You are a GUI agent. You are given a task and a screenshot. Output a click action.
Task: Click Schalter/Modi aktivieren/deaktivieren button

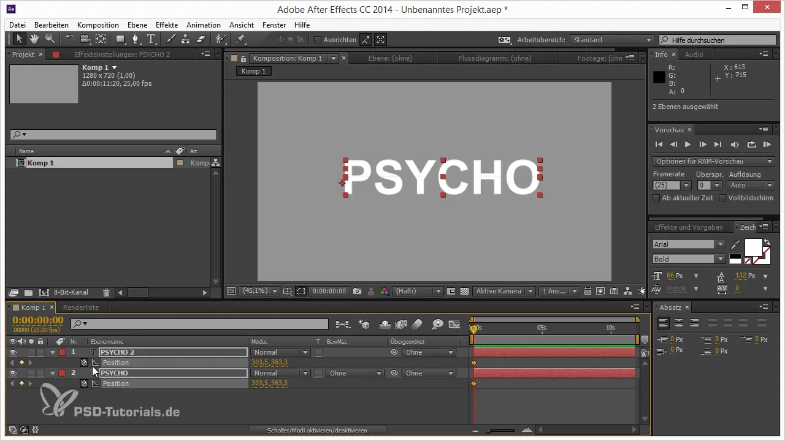coord(317,431)
